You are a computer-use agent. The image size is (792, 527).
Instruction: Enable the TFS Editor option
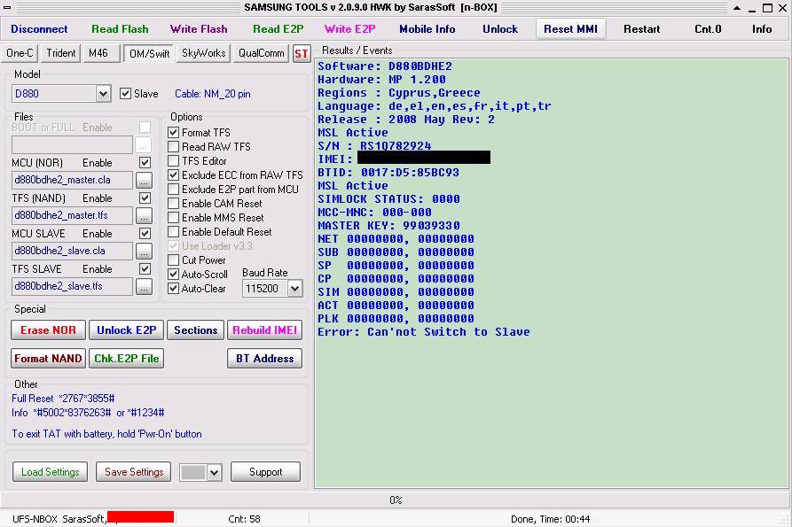pos(173,161)
